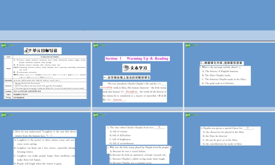Click option 'C. the joy he gave us in his films'
This screenshot has height=165, width=275.
[220, 140]
